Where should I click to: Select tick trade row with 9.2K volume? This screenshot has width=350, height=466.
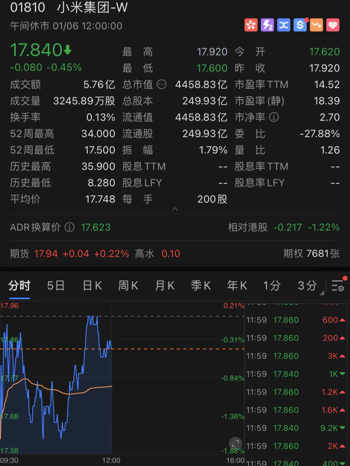(x=296, y=428)
